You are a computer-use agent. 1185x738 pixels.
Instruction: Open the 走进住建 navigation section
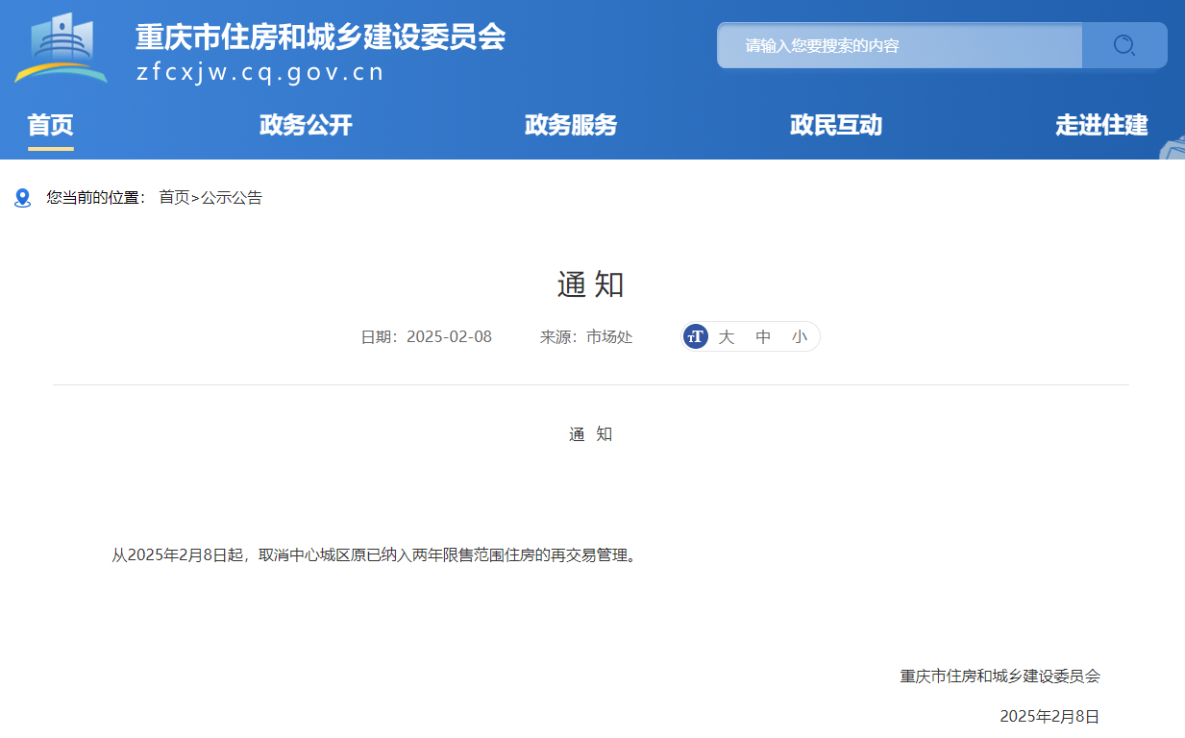1101,125
